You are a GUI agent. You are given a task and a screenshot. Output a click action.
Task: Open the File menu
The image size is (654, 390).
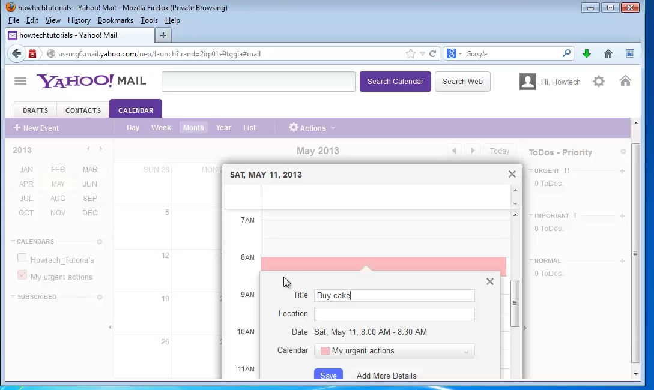point(14,20)
